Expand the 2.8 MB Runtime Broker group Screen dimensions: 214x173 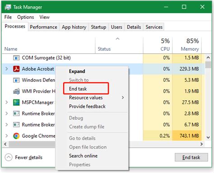tap(7, 113)
